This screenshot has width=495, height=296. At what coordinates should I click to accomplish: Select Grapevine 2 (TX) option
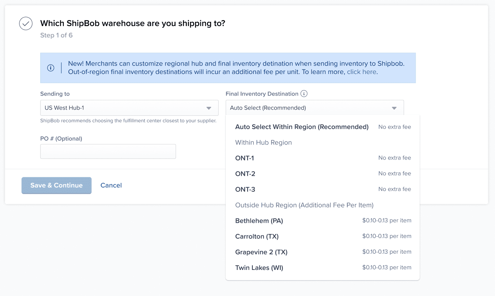[x=261, y=252]
